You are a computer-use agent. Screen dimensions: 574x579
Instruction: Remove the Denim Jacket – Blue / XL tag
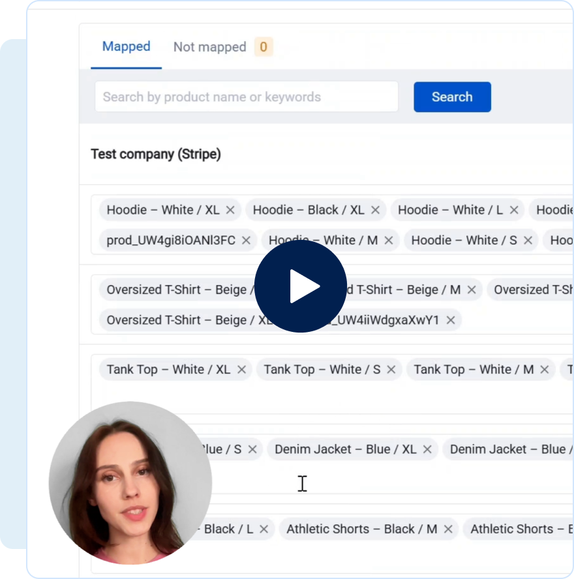point(427,449)
